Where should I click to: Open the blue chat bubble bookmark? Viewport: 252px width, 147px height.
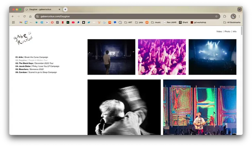coord(115,23)
